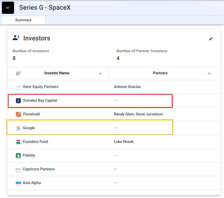The width and height of the screenshot is (224, 198).
Task: Switch to the Summary tab
Action: pyautogui.click(x=23, y=20)
